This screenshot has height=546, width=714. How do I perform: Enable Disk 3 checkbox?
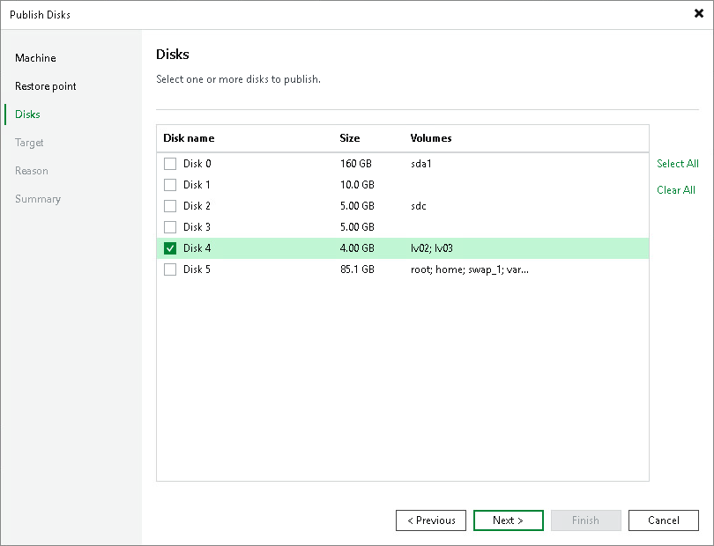tap(170, 226)
